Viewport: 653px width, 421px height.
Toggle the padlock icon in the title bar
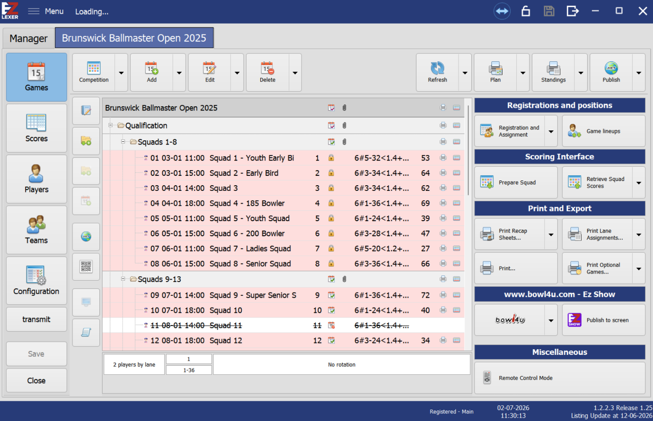pyautogui.click(x=526, y=11)
